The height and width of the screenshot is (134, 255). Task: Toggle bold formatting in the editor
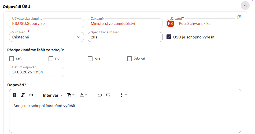pos(15,95)
